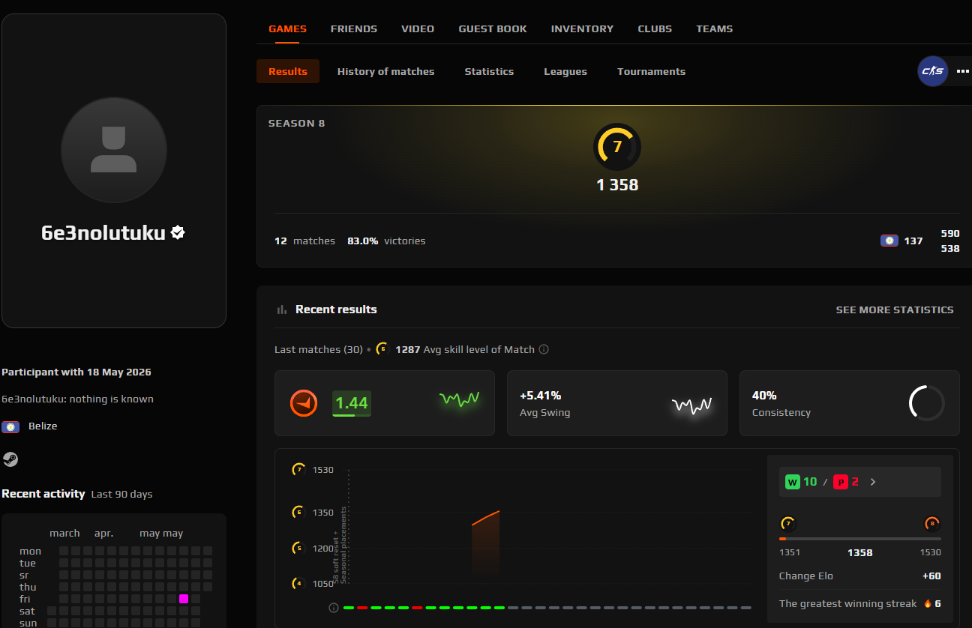Image resolution: width=972 pixels, height=628 pixels.
Task: Click the 83.0% victories stat
Action: [x=386, y=241]
